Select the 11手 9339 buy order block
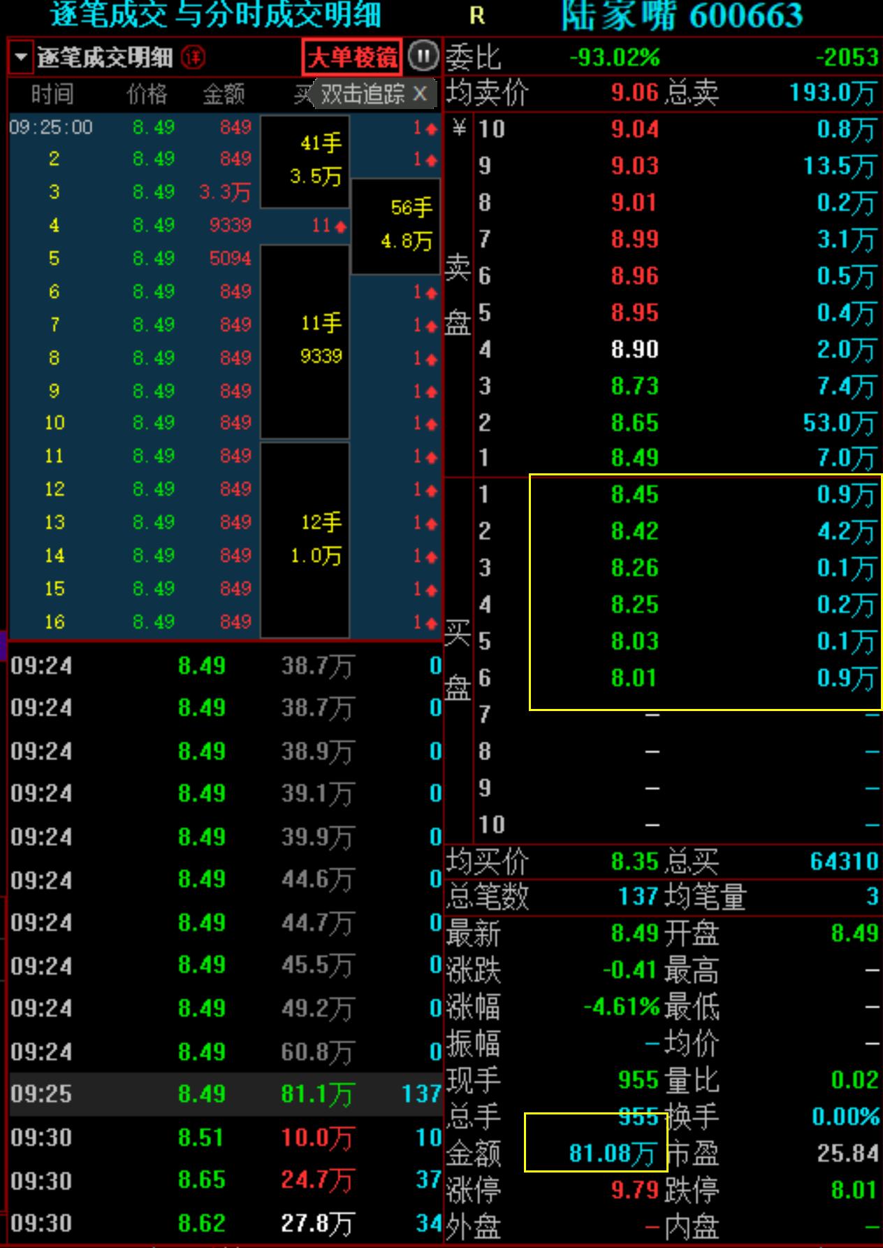The image size is (883, 1248). click(305, 340)
